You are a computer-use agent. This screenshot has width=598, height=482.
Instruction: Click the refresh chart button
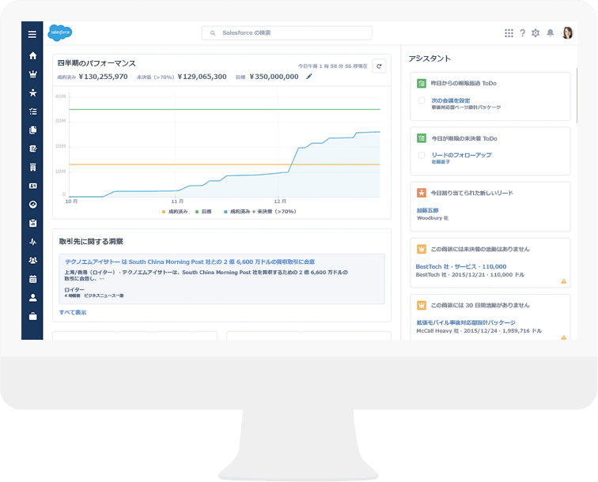(x=378, y=67)
